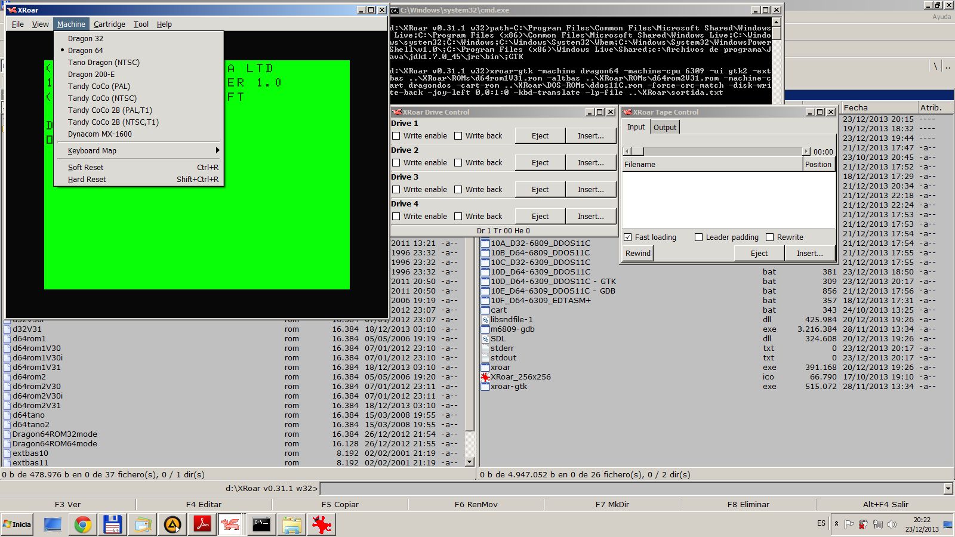955x537 pixels.
Task: Show hidden system tray icons
Action: point(836,524)
